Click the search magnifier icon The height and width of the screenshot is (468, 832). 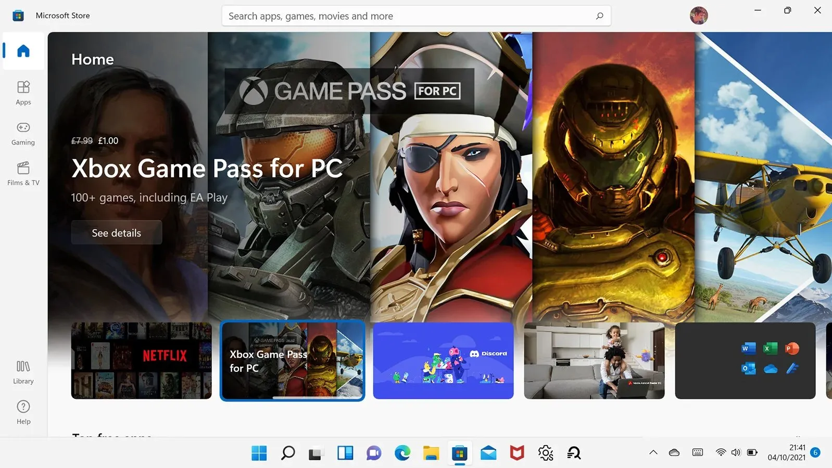click(x=599, y=16)
